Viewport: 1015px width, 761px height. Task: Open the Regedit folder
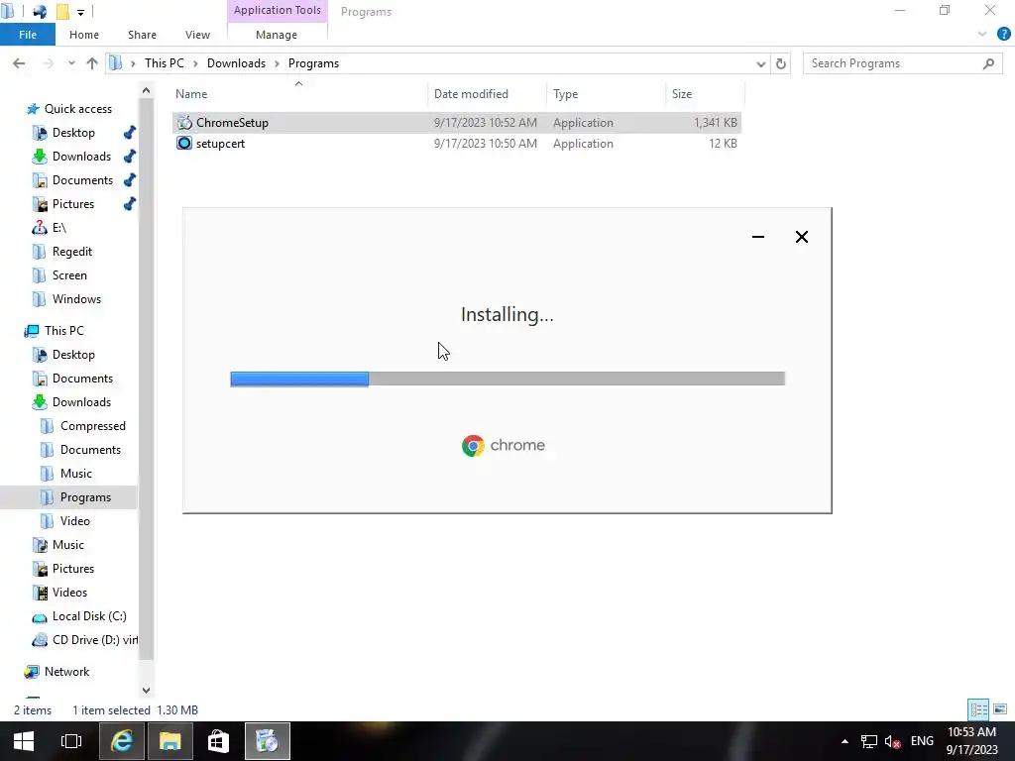(71, 252)
